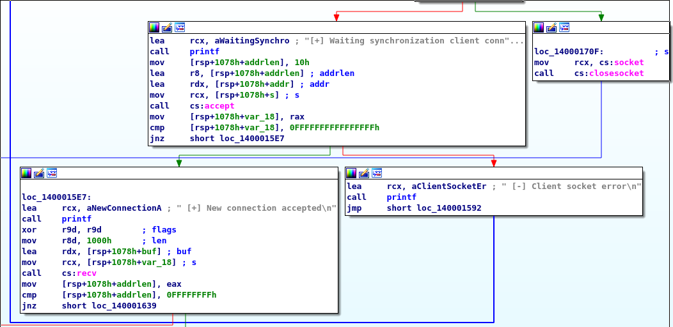This screenshot has width=673, height=327.
Task: Click the color icon on the accept node
Action: click(154, 27)
